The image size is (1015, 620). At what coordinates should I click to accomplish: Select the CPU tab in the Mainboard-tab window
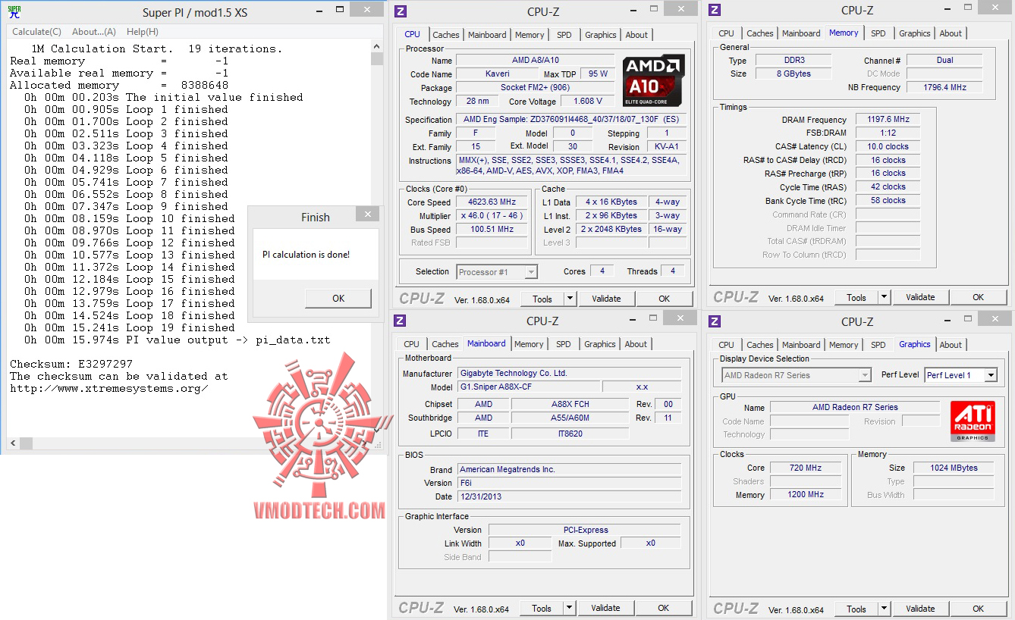click(411, 344)
